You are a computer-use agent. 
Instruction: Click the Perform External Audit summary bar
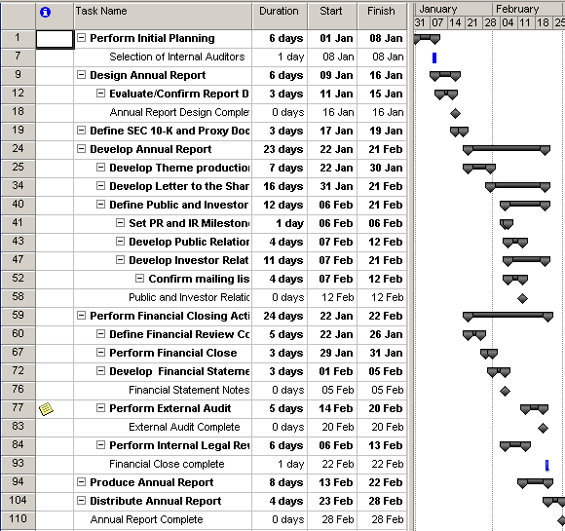(534, 409)
